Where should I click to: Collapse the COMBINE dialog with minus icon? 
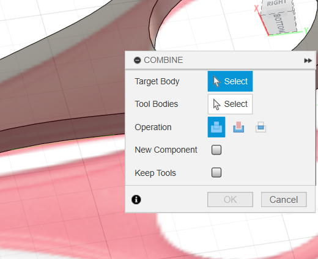point(137,60)
